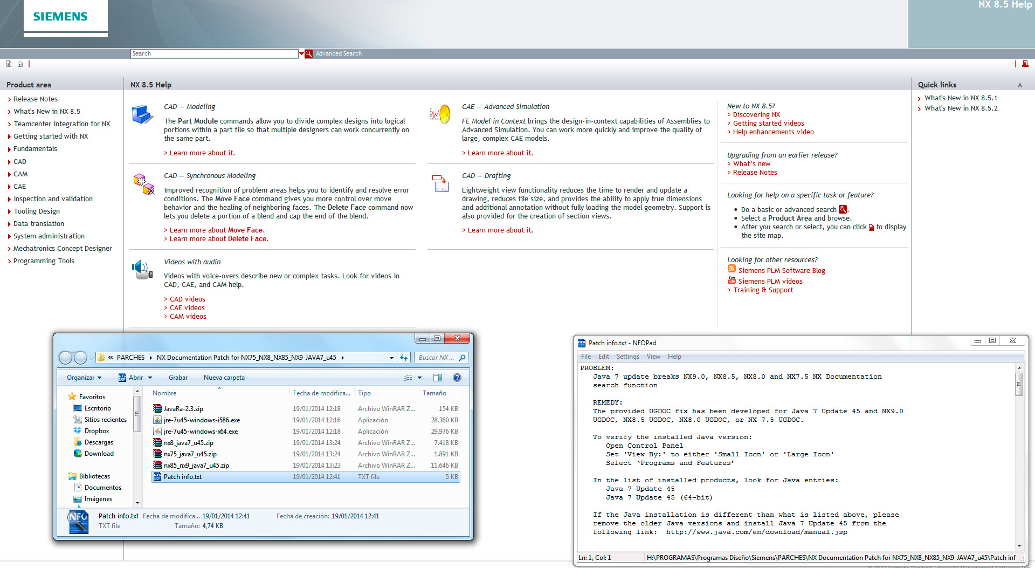The height and width of the screenshot is (568, 1035).
Task: Click the Search input field in NX Help
Action: (214, 53)
